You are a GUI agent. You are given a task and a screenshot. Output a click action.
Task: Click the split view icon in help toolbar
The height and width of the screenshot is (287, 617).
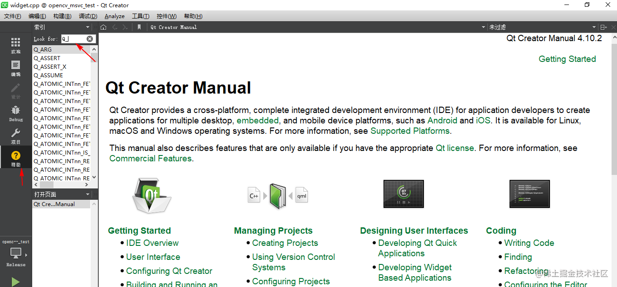(x=603, y=27)
